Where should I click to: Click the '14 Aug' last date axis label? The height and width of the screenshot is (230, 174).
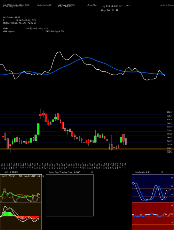coord(126,165)
